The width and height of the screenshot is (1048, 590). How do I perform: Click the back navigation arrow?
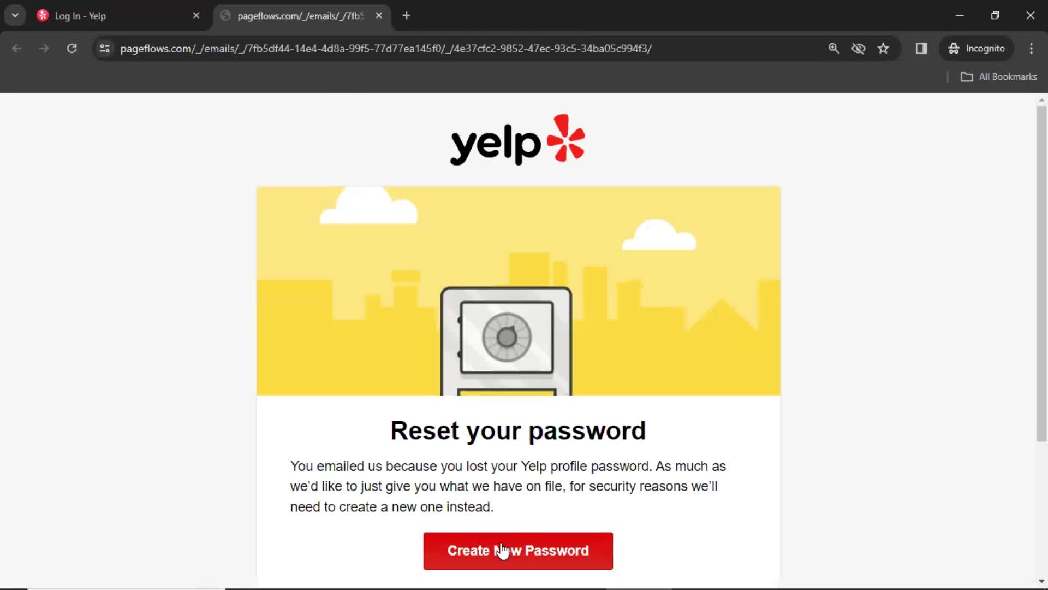pos(16,48)
